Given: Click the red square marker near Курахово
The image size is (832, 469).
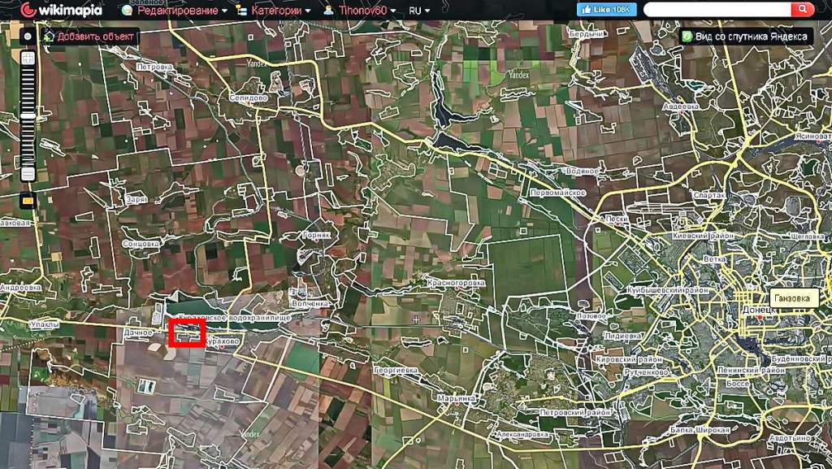Looking at the screenshot, I should click(x=187, y=333).
